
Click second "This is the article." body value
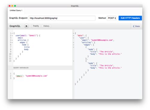point(110,68)
